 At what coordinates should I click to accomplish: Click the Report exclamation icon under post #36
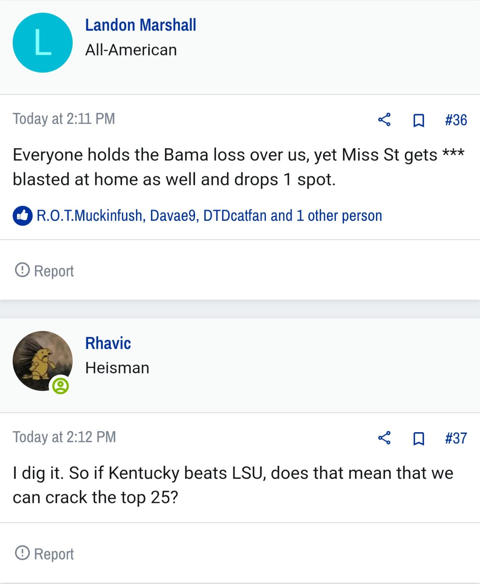[22, 270]
